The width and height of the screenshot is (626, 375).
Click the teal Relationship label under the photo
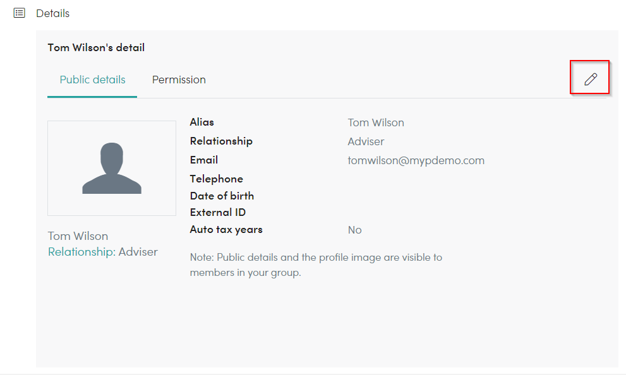pos(81,252)
